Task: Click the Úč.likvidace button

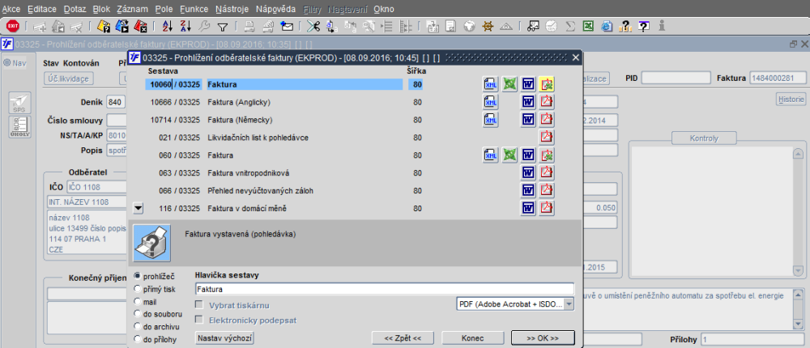Action: pos(68,79)
